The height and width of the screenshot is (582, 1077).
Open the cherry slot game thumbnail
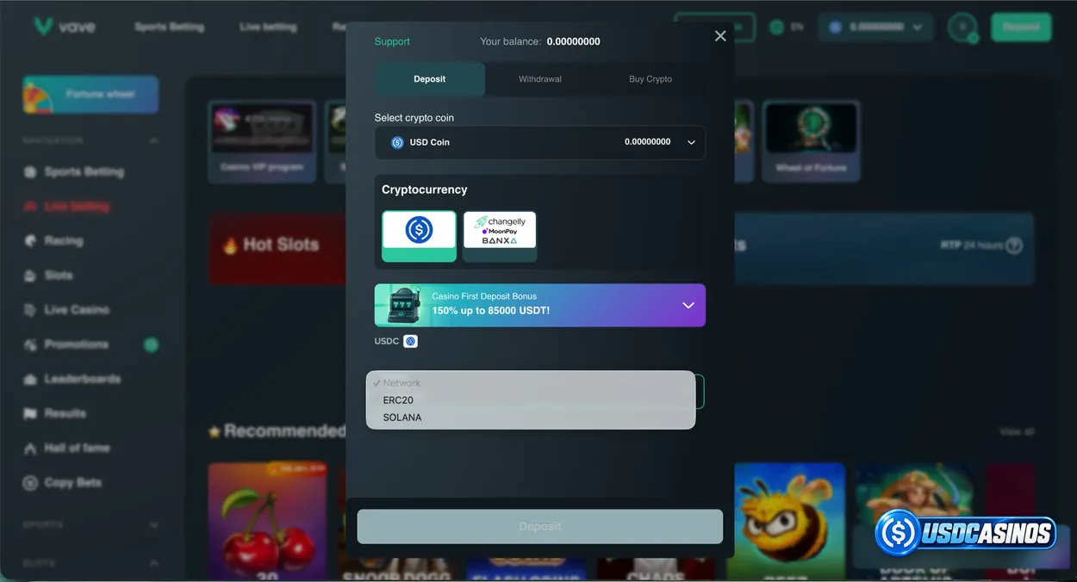pos(267,521)
